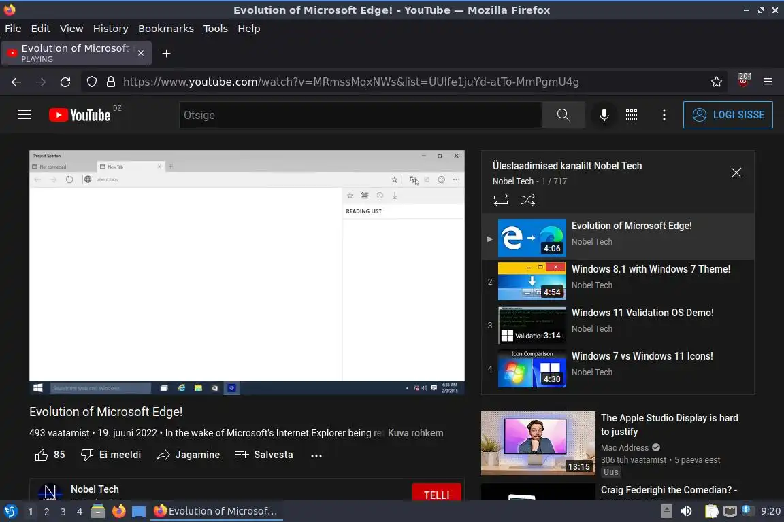Sign in with LOGI SISSE button
The width and height of the screenshot is (784, 522).
click(x=728, y=115)
